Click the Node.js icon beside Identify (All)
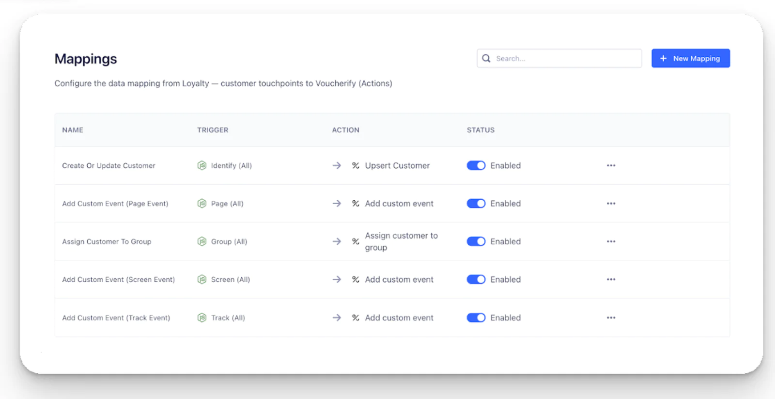The height and width of the screenshot is (399, 775). (202, 165)
